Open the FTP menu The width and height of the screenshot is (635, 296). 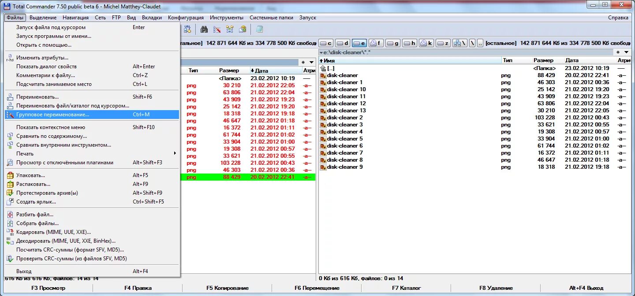pos(116,18)
